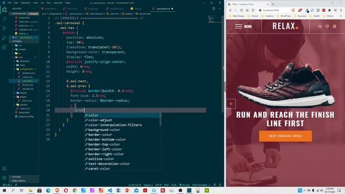Click the SHOP RUNNING SHOES button
Viewport: 345px width, 194px height.
pos(285,136)
